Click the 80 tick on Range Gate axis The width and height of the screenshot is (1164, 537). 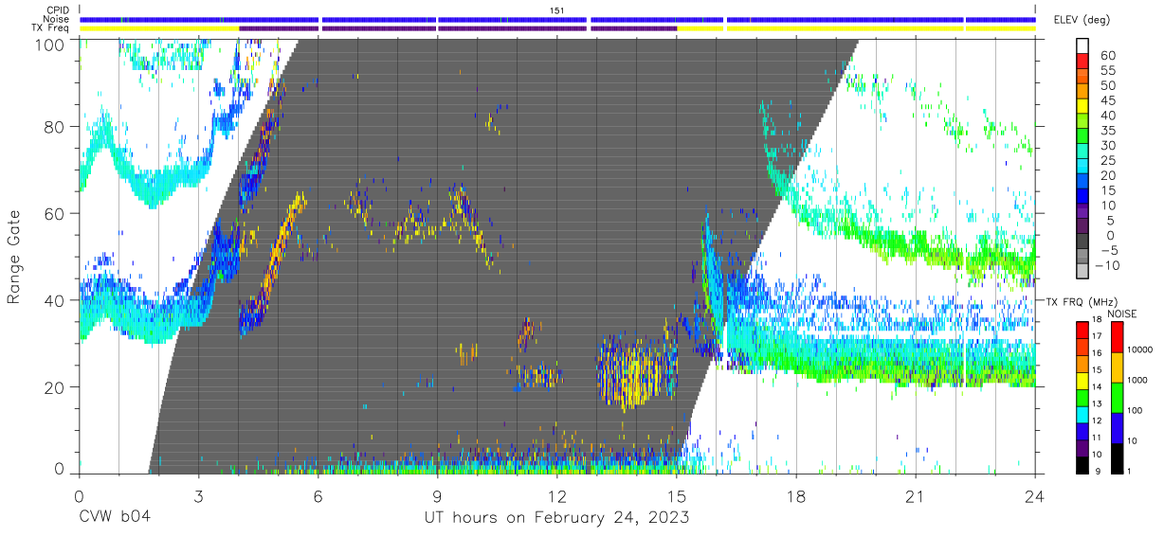tap(56, 127)
